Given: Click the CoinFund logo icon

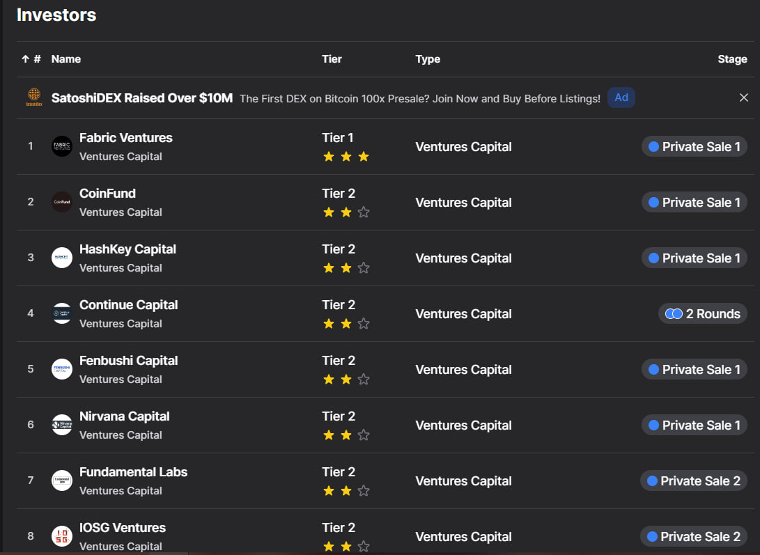Looking at the screenshot, I should tap(62, 202).
